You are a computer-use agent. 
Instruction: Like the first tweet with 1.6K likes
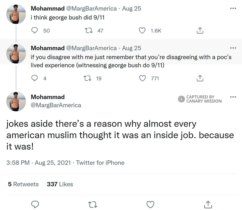tap(142, 30)
